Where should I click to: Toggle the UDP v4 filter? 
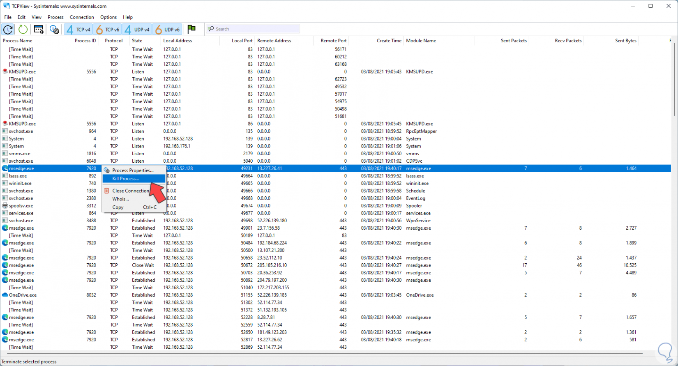click(x=137, y=30)
